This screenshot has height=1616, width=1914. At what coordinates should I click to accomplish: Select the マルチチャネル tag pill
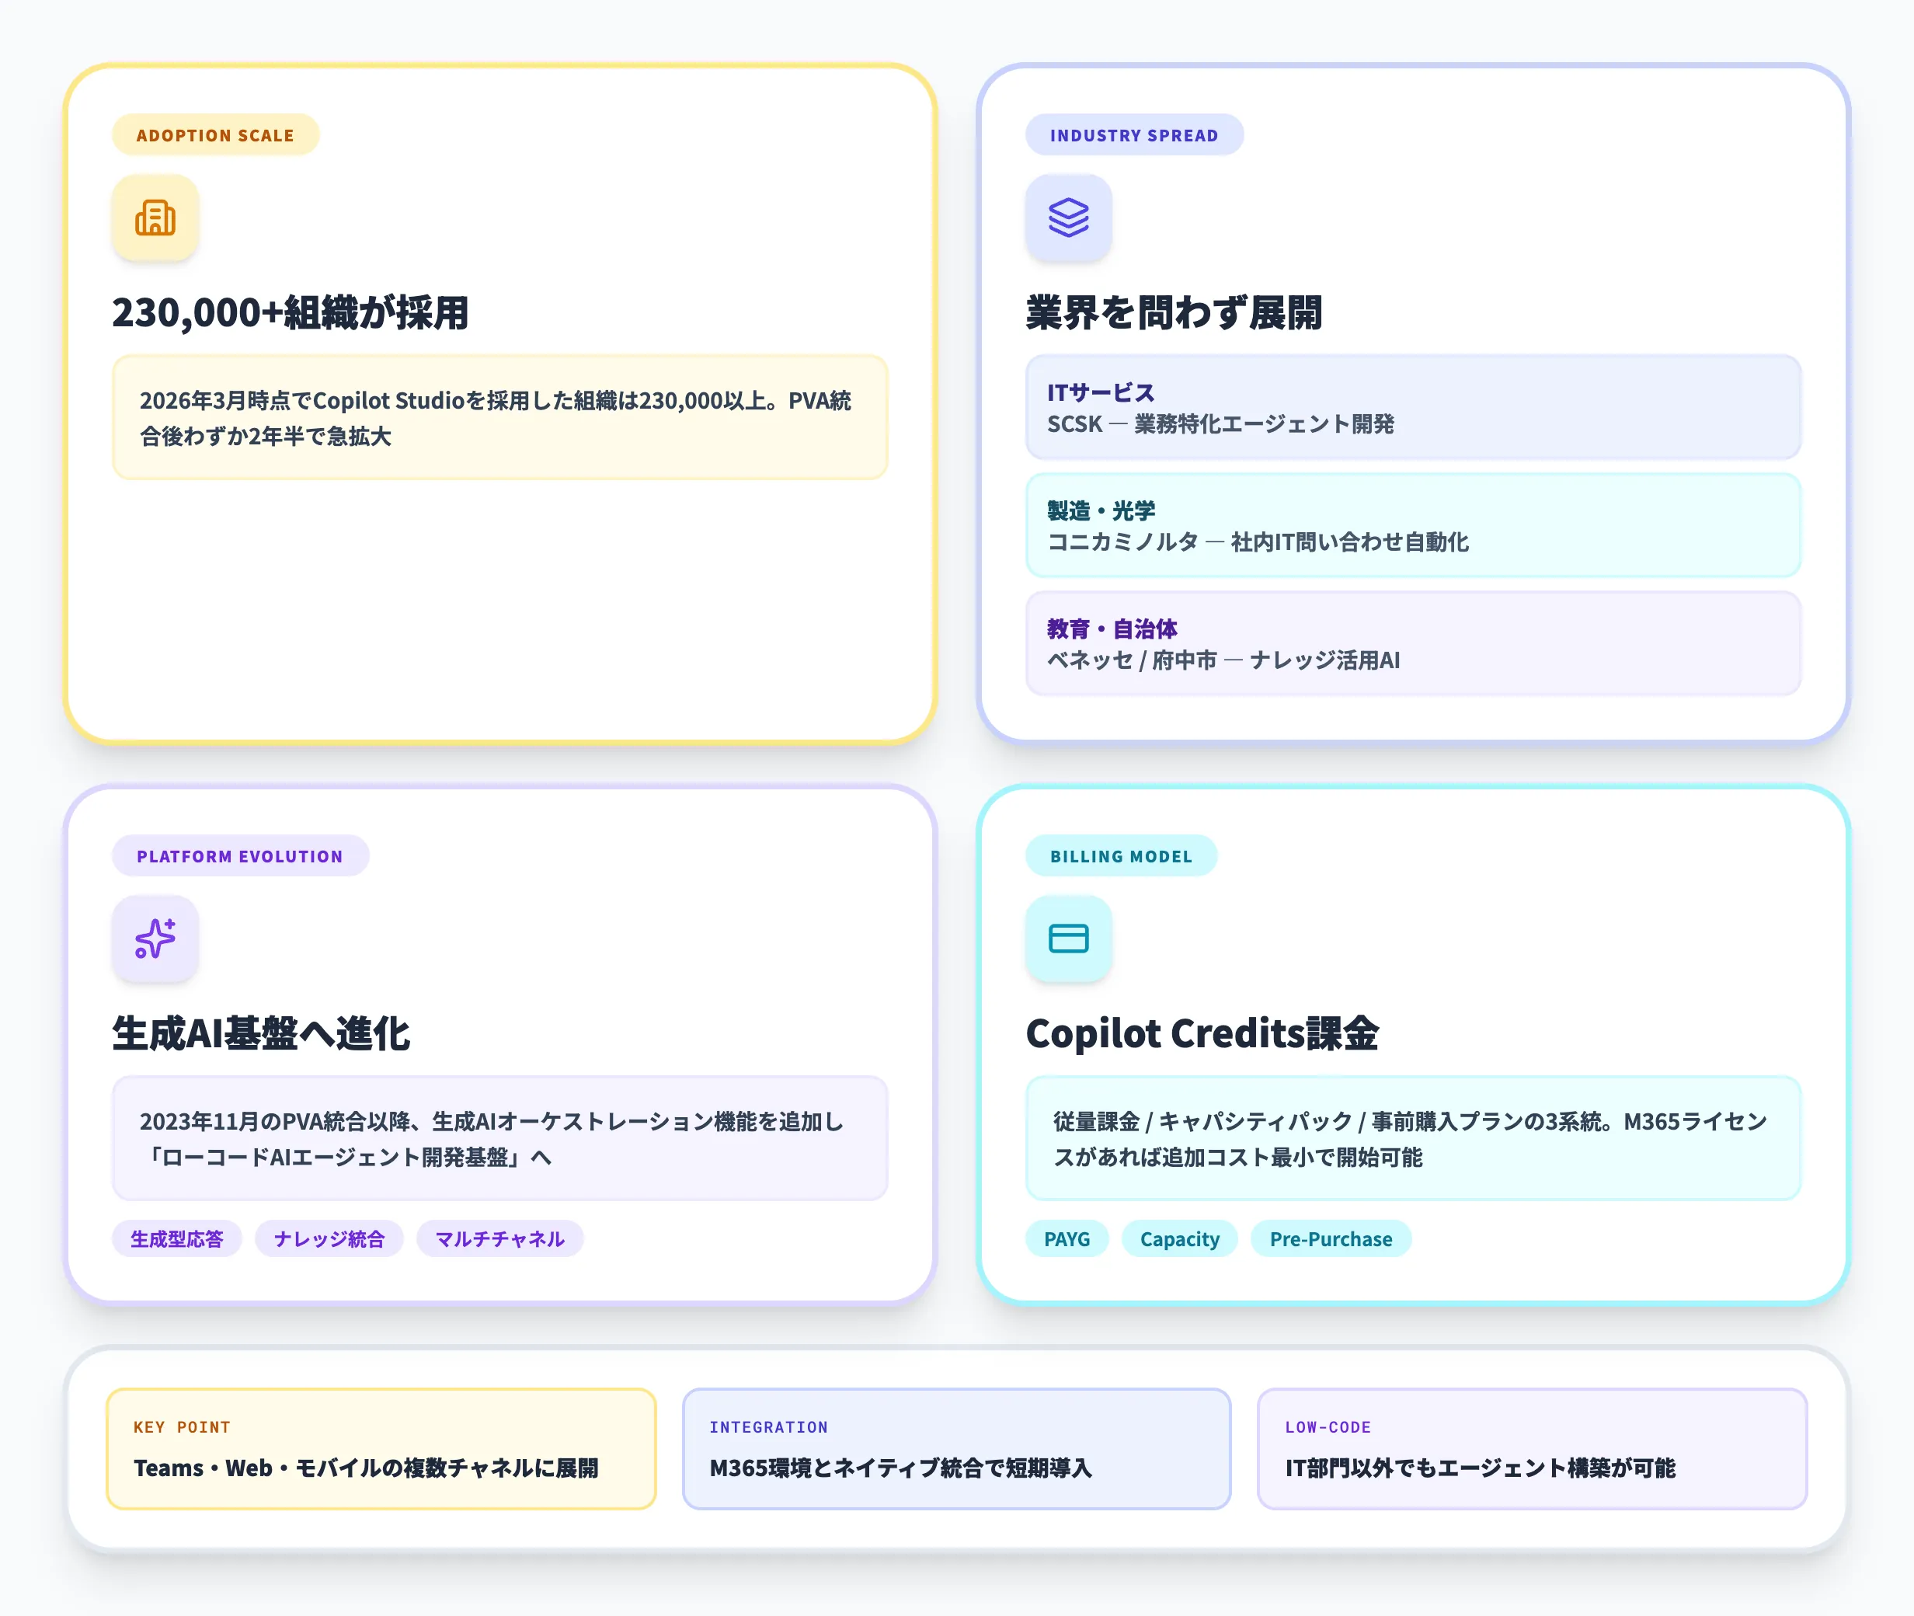point(499,1238)
